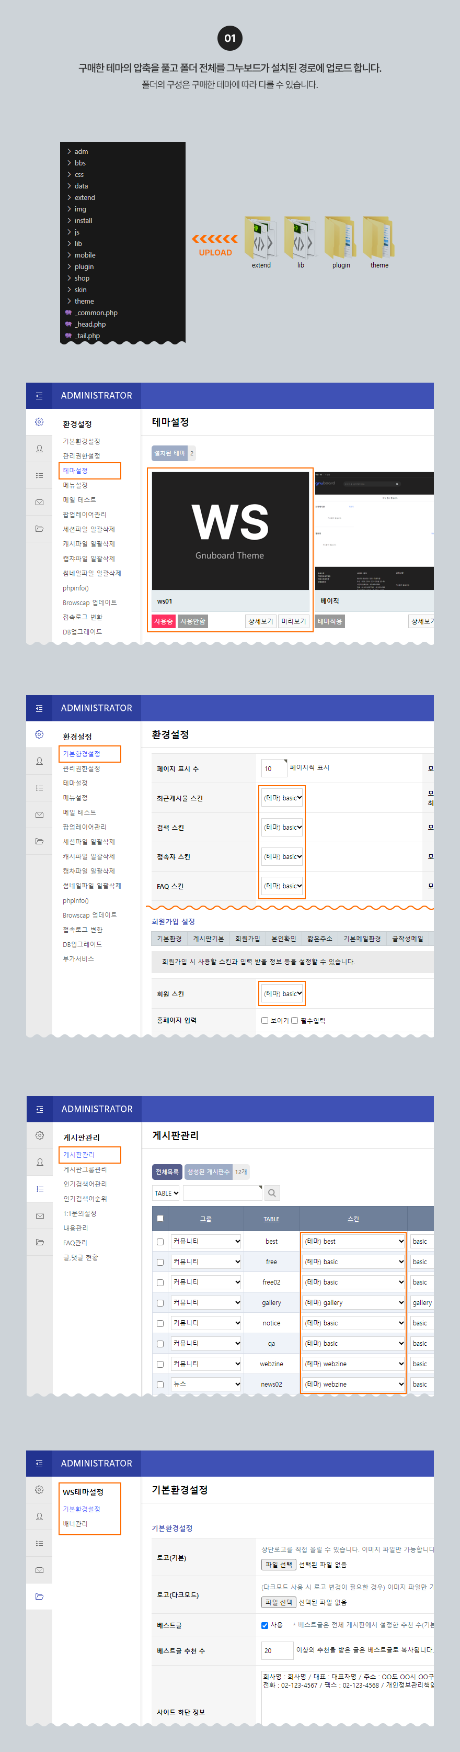Click the search magnifier button in 게시판관리
460x1752 pixels.
tap(272, 1193)
